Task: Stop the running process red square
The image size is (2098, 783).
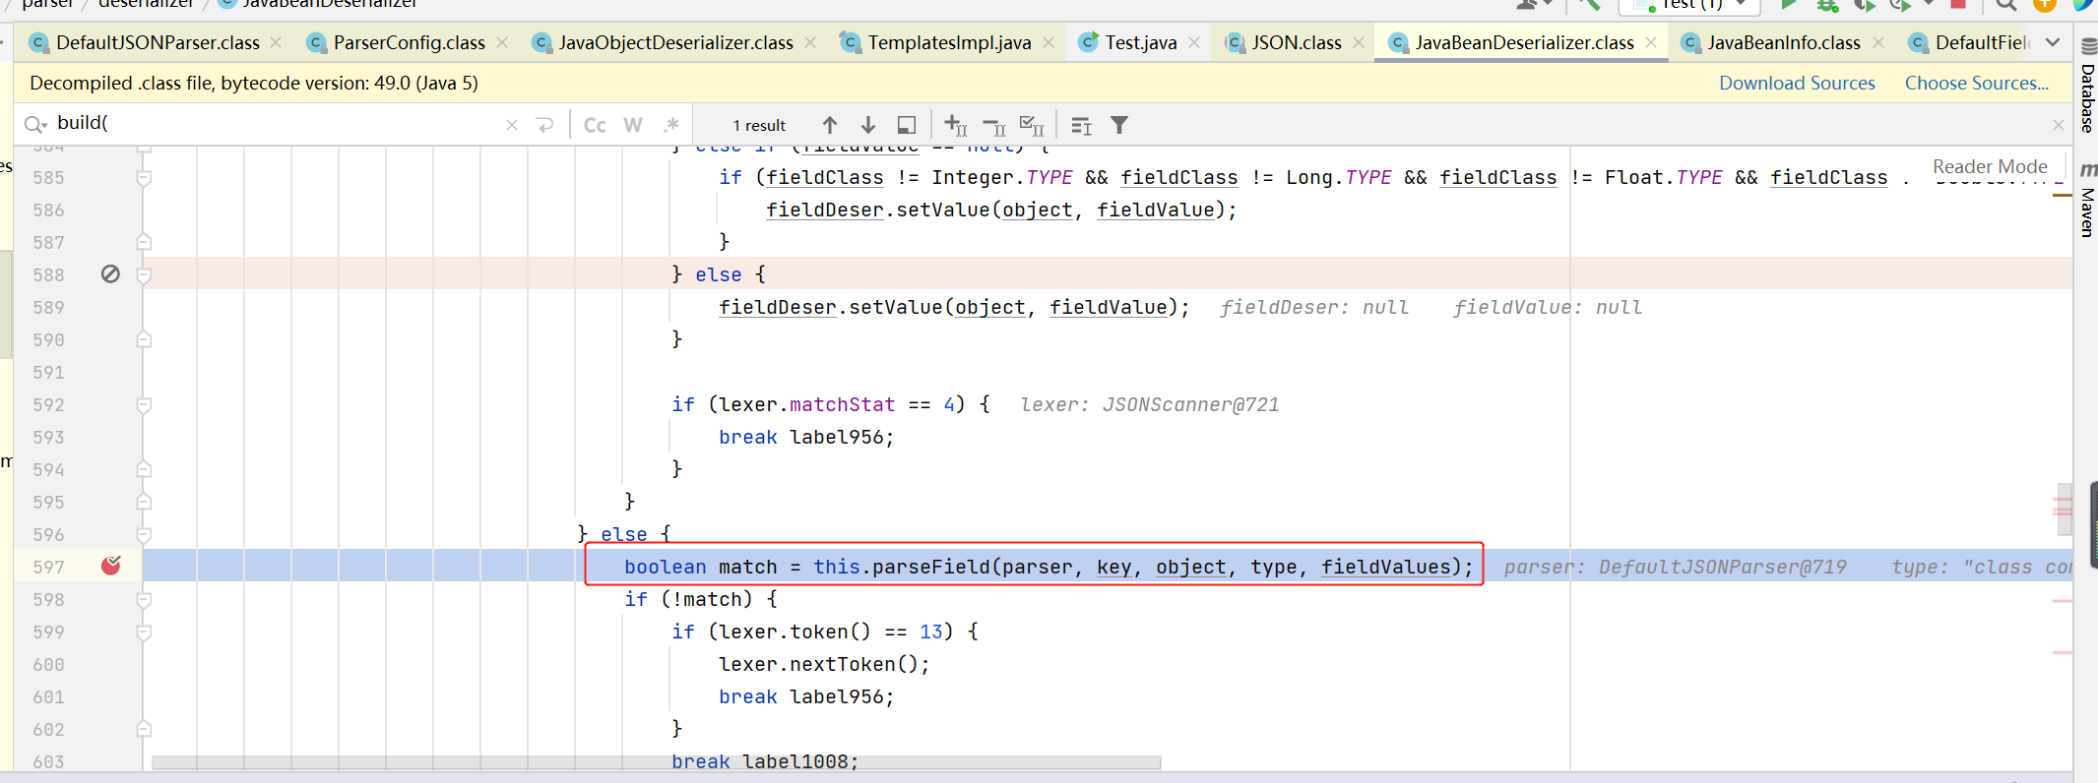Action: pyautogui.click(x=1958, y=5)
